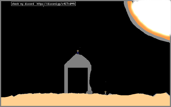
Task: Open the discord.gg/c4CTrdMN link in the sign
Action: [56, 4]
